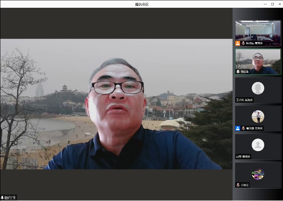
Task: Click the 腾讯会议 window title bar
Action: point(141,4)
